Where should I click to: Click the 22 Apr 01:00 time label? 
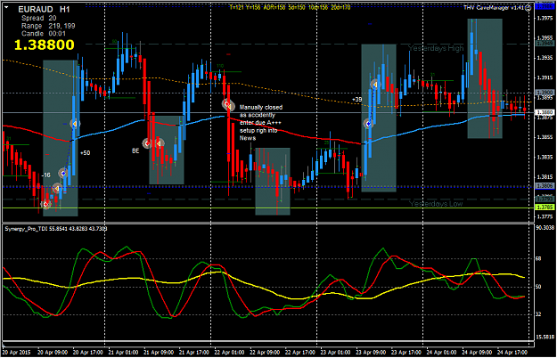click(229, 353)
